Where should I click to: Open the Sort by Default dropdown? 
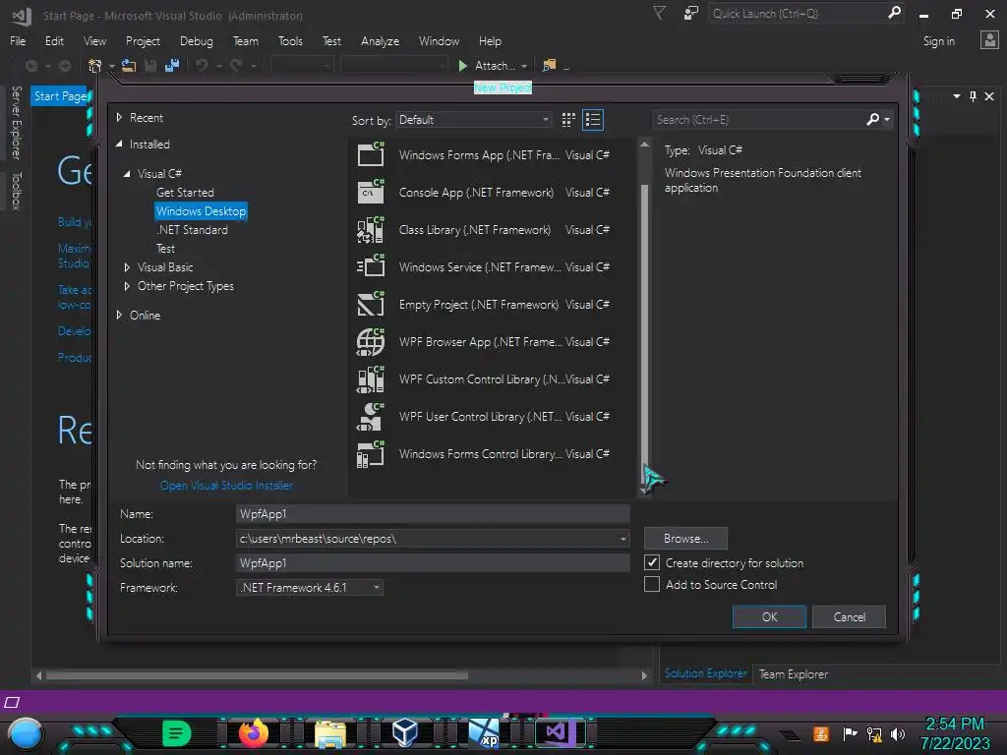474,119
